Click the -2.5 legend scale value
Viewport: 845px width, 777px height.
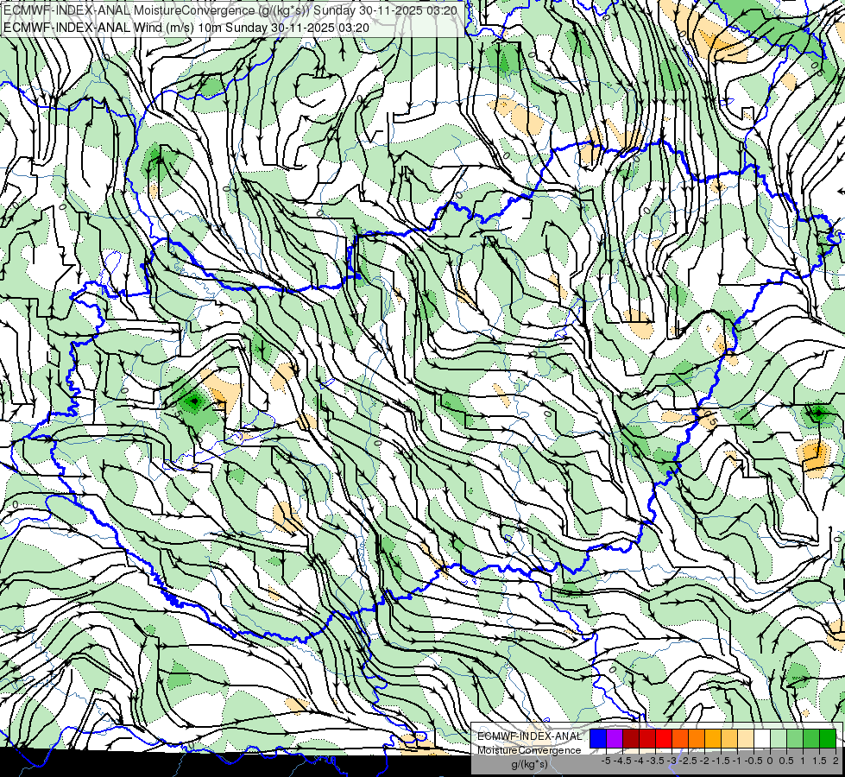pos(690,761)
